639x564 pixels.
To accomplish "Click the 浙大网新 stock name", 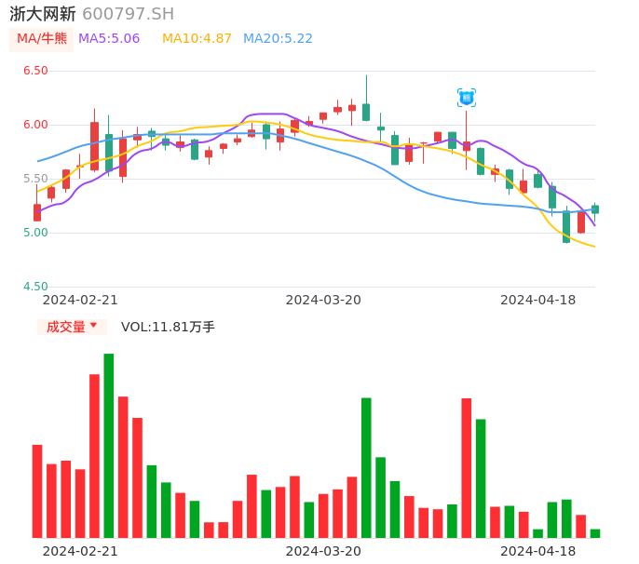I will (x=43, y=14).
